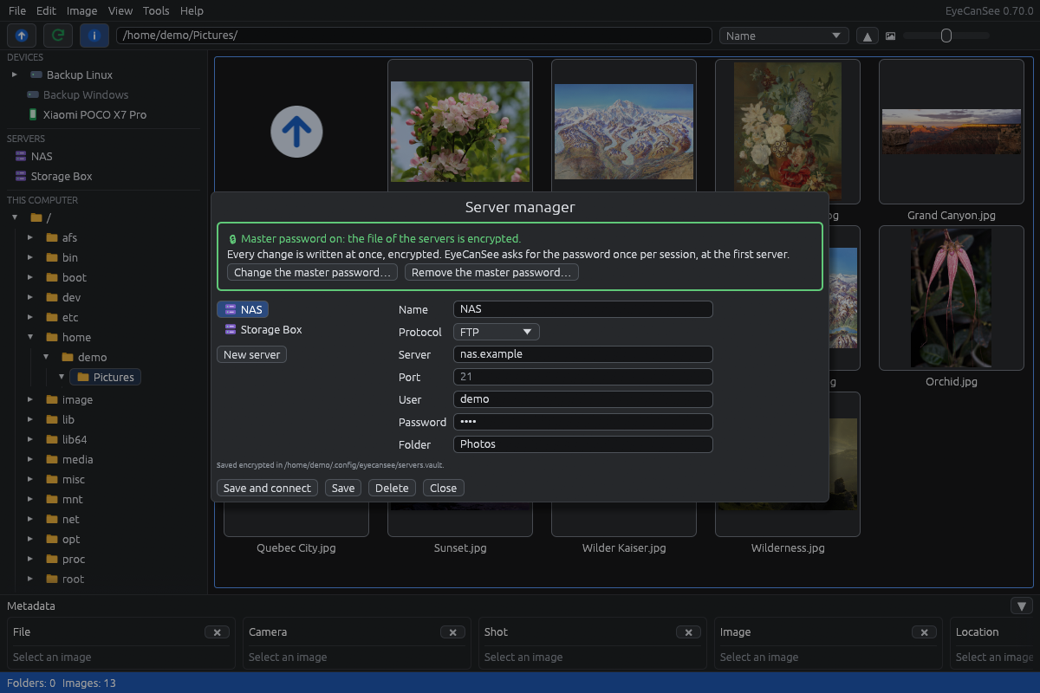Refresh the current folder view
This screenshot has height=693, width=1040.
58,36
